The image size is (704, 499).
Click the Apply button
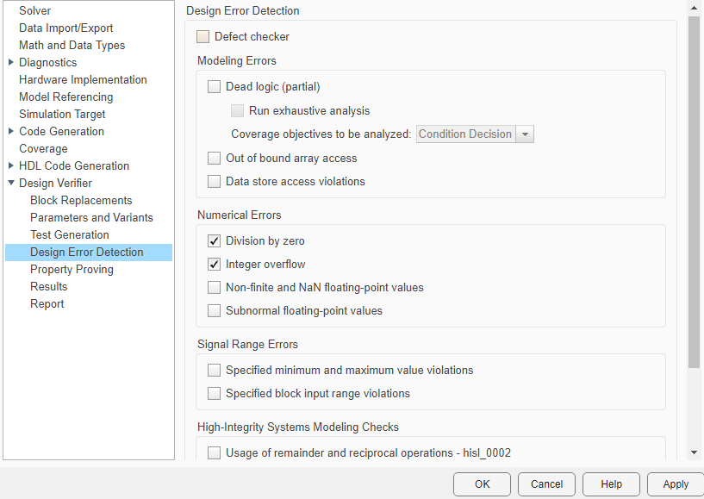676,483
